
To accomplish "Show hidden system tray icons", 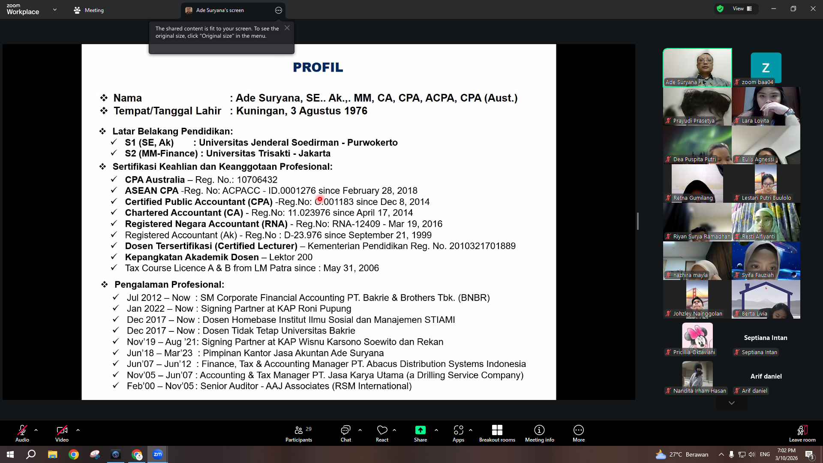I will click(x=721, y=454).
